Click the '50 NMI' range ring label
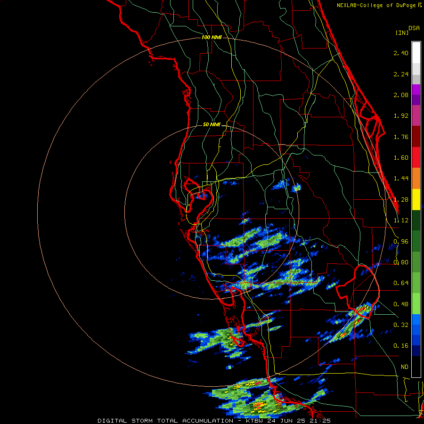The width and height of the screenshot is (424, 424). [212, 125]
